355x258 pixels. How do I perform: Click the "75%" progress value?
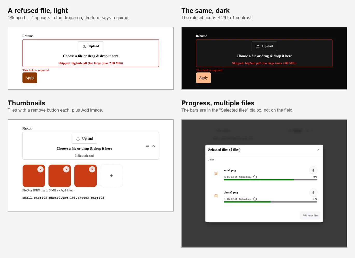point(315,177)
